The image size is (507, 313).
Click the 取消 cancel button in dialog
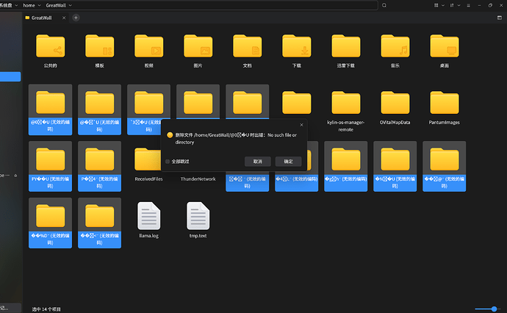[257, 161]
